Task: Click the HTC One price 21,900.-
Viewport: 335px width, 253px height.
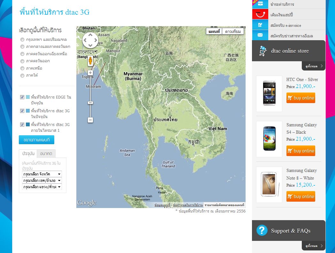Action: point(305,86)
